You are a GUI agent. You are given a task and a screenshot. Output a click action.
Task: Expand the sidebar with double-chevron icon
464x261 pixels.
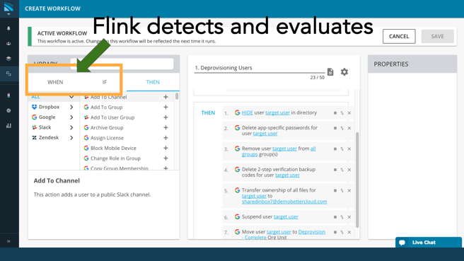[x=8, y=241]
